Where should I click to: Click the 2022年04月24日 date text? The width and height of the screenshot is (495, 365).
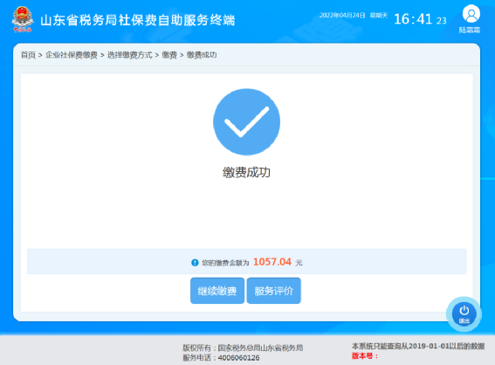click(342, 15)
